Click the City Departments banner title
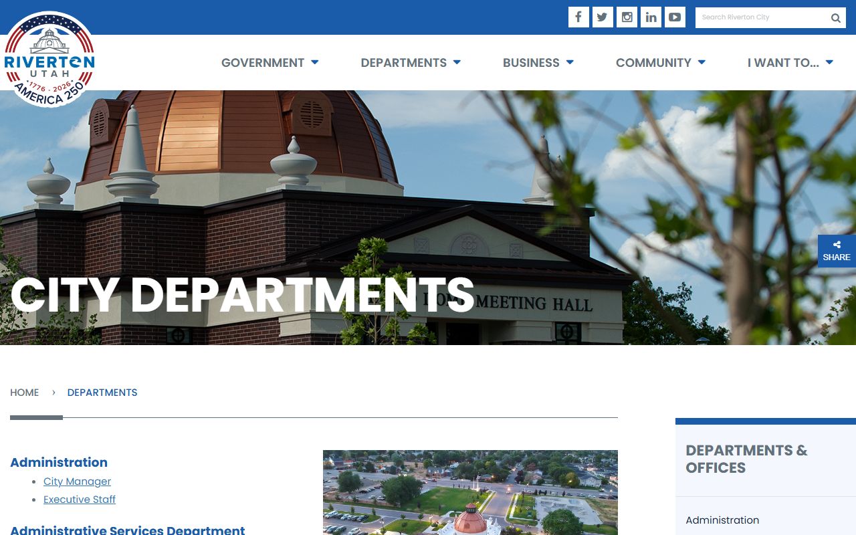 point(242,294)
